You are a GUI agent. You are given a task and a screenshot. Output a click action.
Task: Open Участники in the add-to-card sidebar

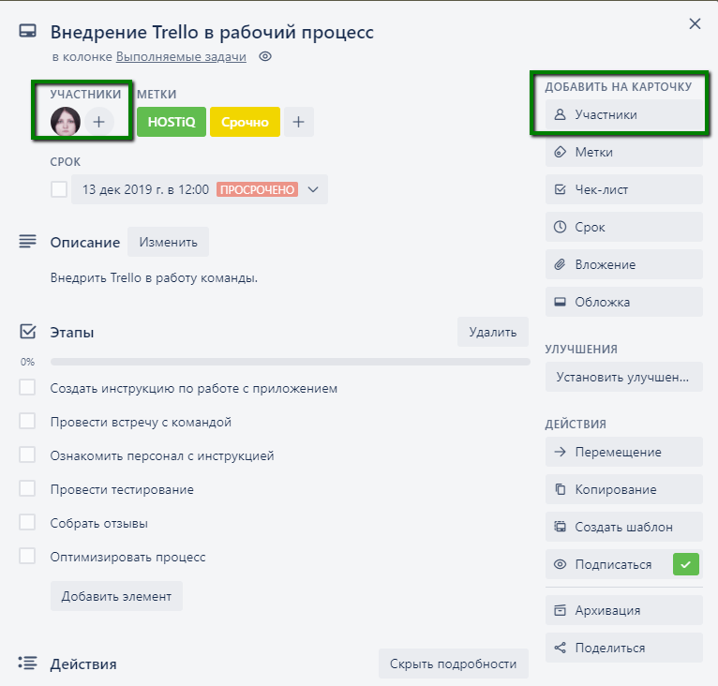(623, 114)
